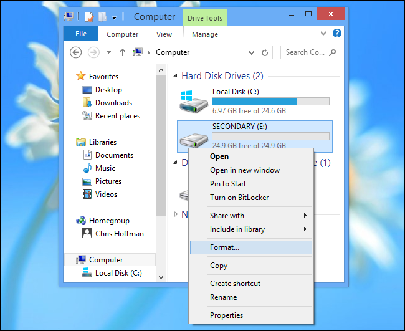The image size is (405, 331).
Task: Collapse the Devices with Removable Storage group
Action: (x=175, y=163)
